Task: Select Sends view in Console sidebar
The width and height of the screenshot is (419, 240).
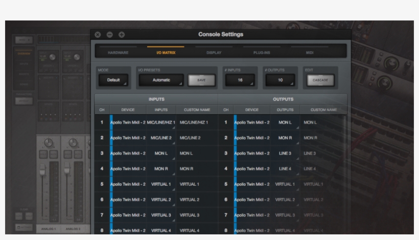Action: (24, 84)
